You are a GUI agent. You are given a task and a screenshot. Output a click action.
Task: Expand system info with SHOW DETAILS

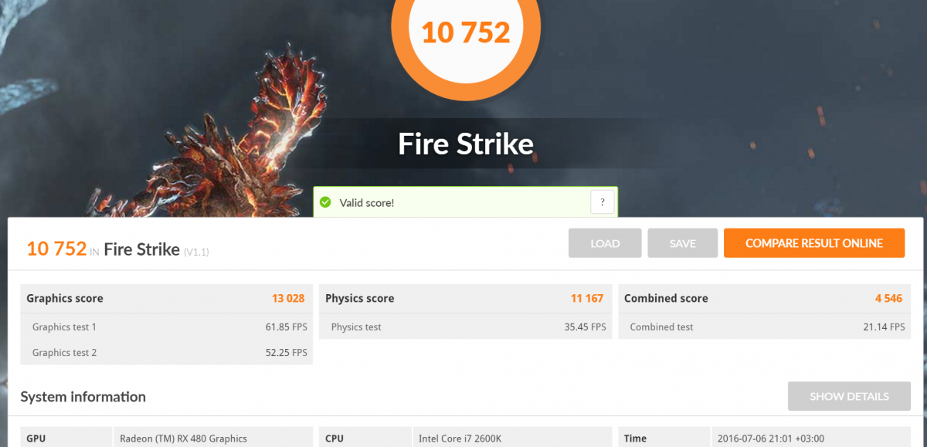[x=849, y=396]
